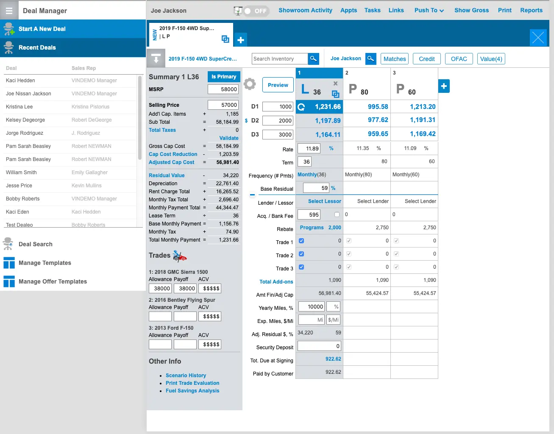Click the Manage Templates icon
554x434 pixels.
tap(9, 263)
